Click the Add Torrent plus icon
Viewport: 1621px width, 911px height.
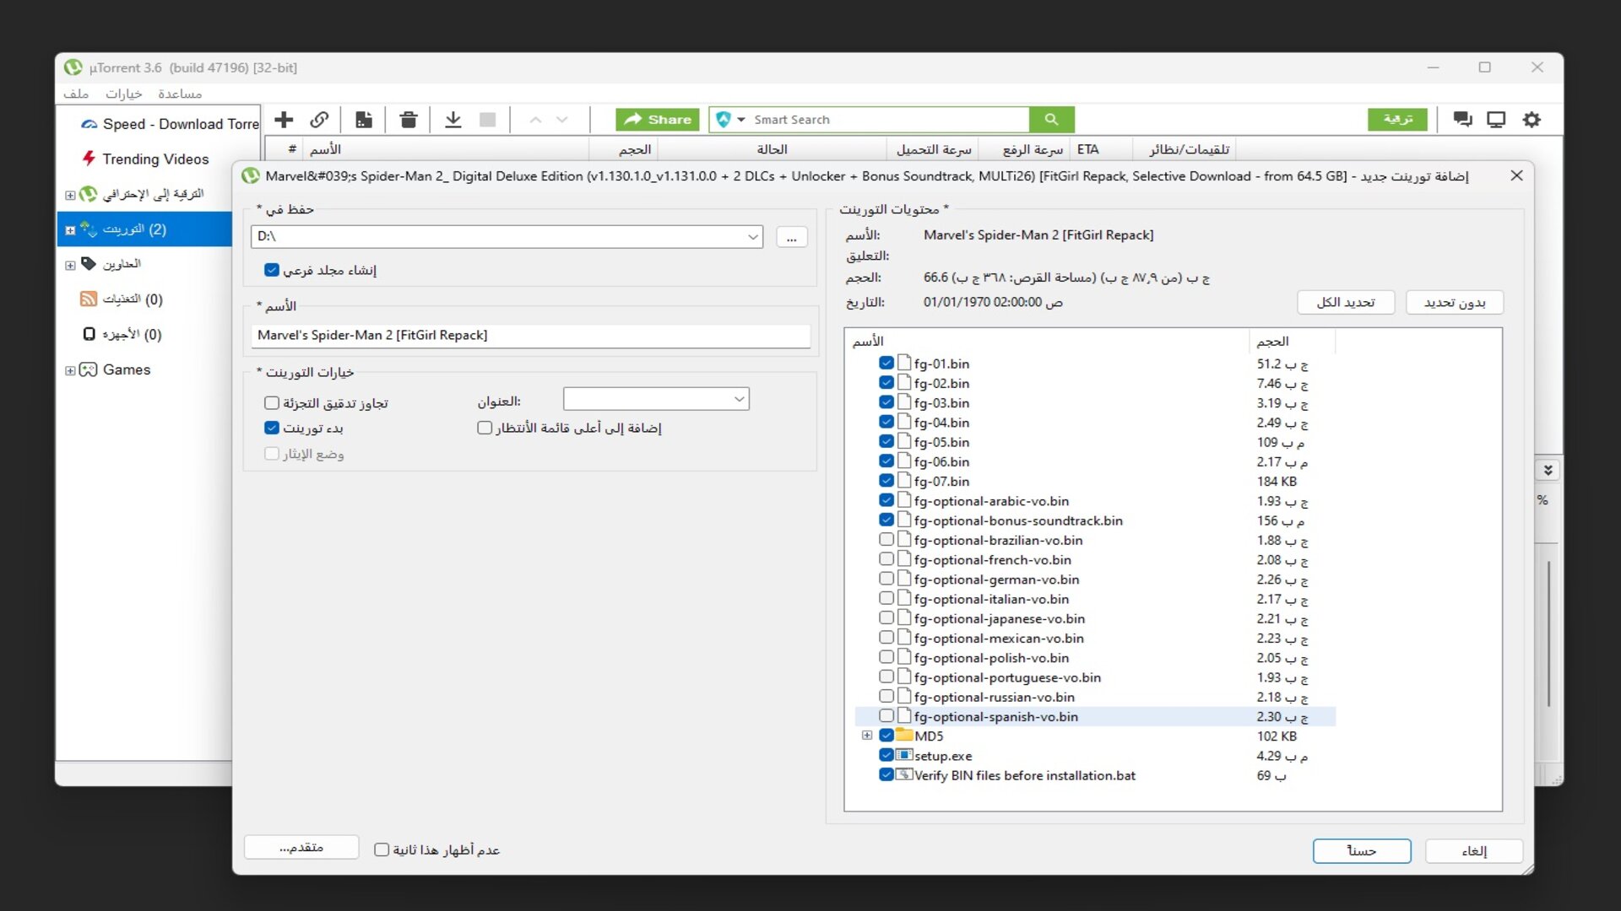284,120
